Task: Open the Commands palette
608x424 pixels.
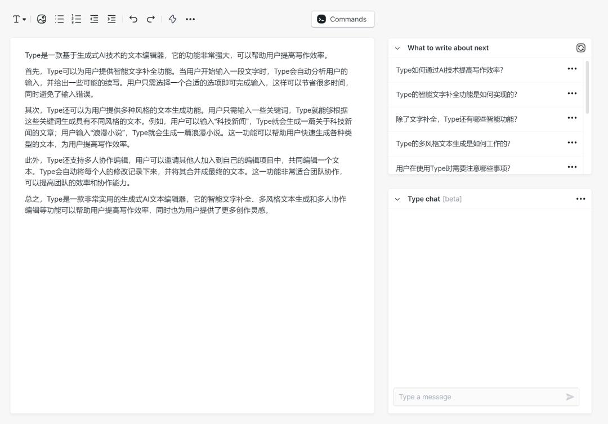Action: tap(342, 19)
